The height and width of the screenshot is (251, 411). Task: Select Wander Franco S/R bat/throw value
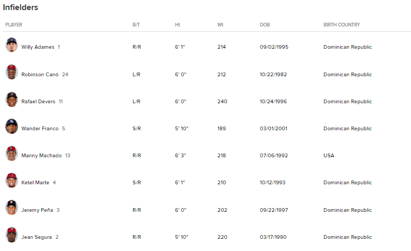click(x=137, y=129)
